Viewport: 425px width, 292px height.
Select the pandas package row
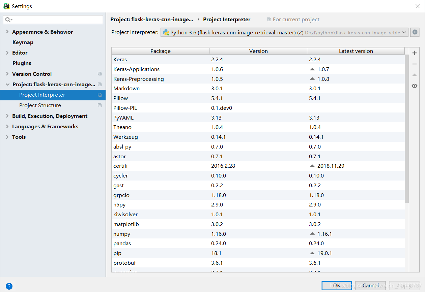coord(258,243)
